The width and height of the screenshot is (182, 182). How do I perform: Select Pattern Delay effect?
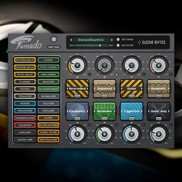coord(25,60)
